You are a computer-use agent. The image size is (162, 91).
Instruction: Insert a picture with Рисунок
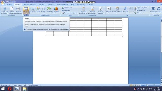pyautogui.click(x=33, y=10)
